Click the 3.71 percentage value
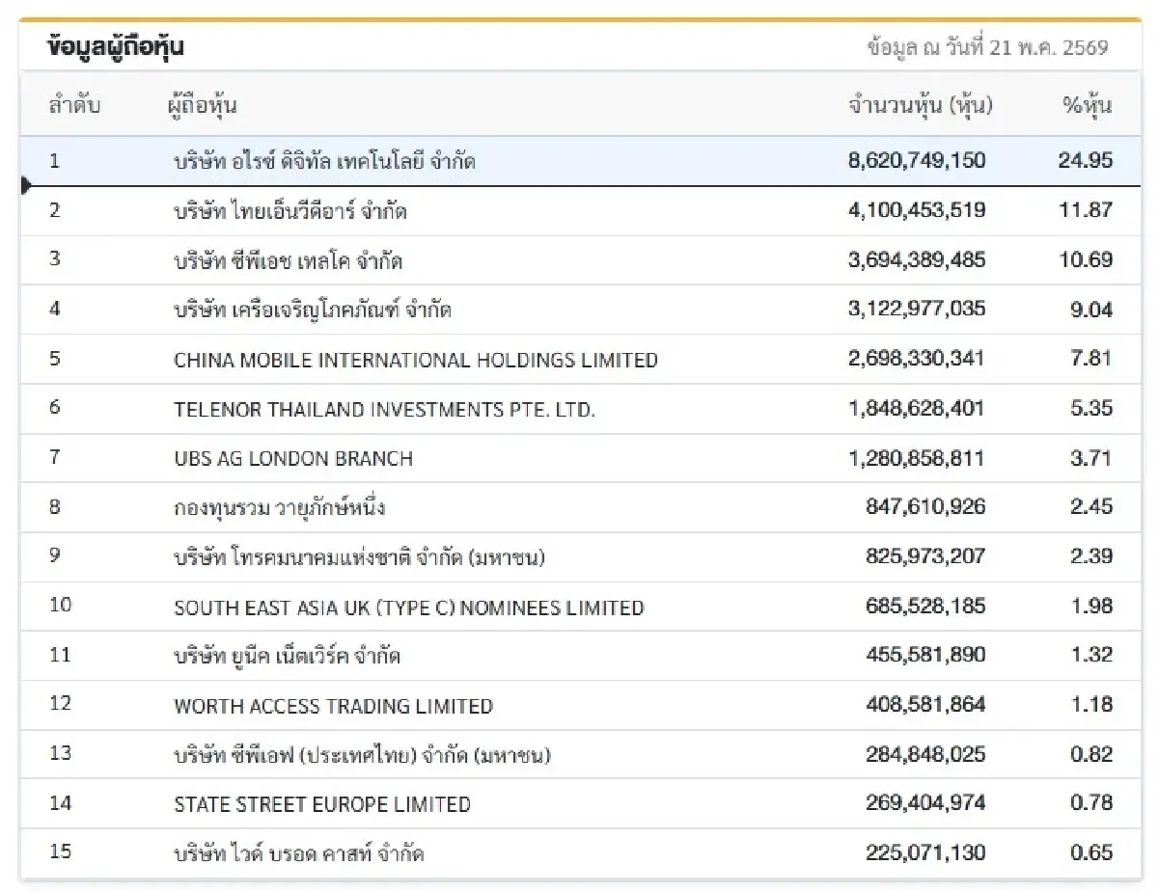The height and width of the screenshot is (892, 1158). (x=1091, y=458)
